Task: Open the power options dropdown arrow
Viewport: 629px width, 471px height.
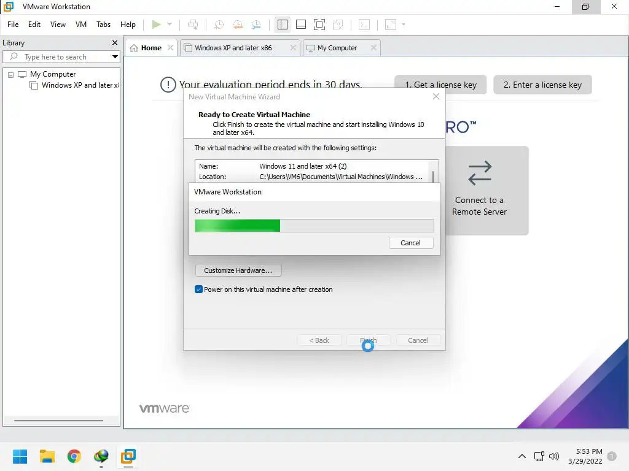Action: coord(170,25)
